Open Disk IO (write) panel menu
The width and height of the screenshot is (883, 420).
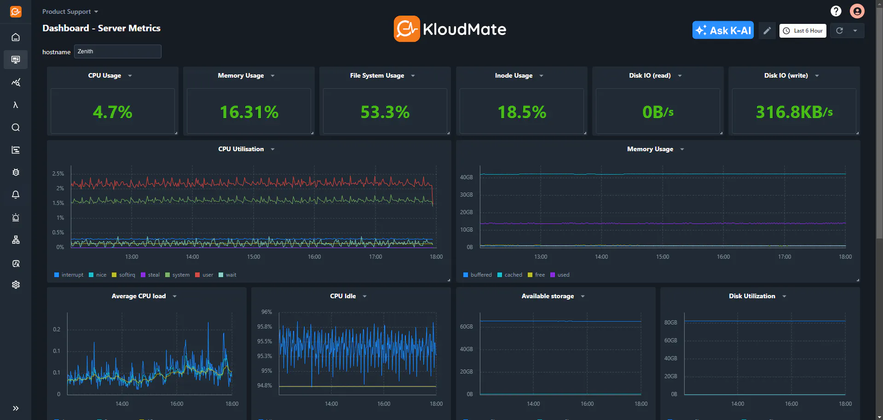[817, 76]
